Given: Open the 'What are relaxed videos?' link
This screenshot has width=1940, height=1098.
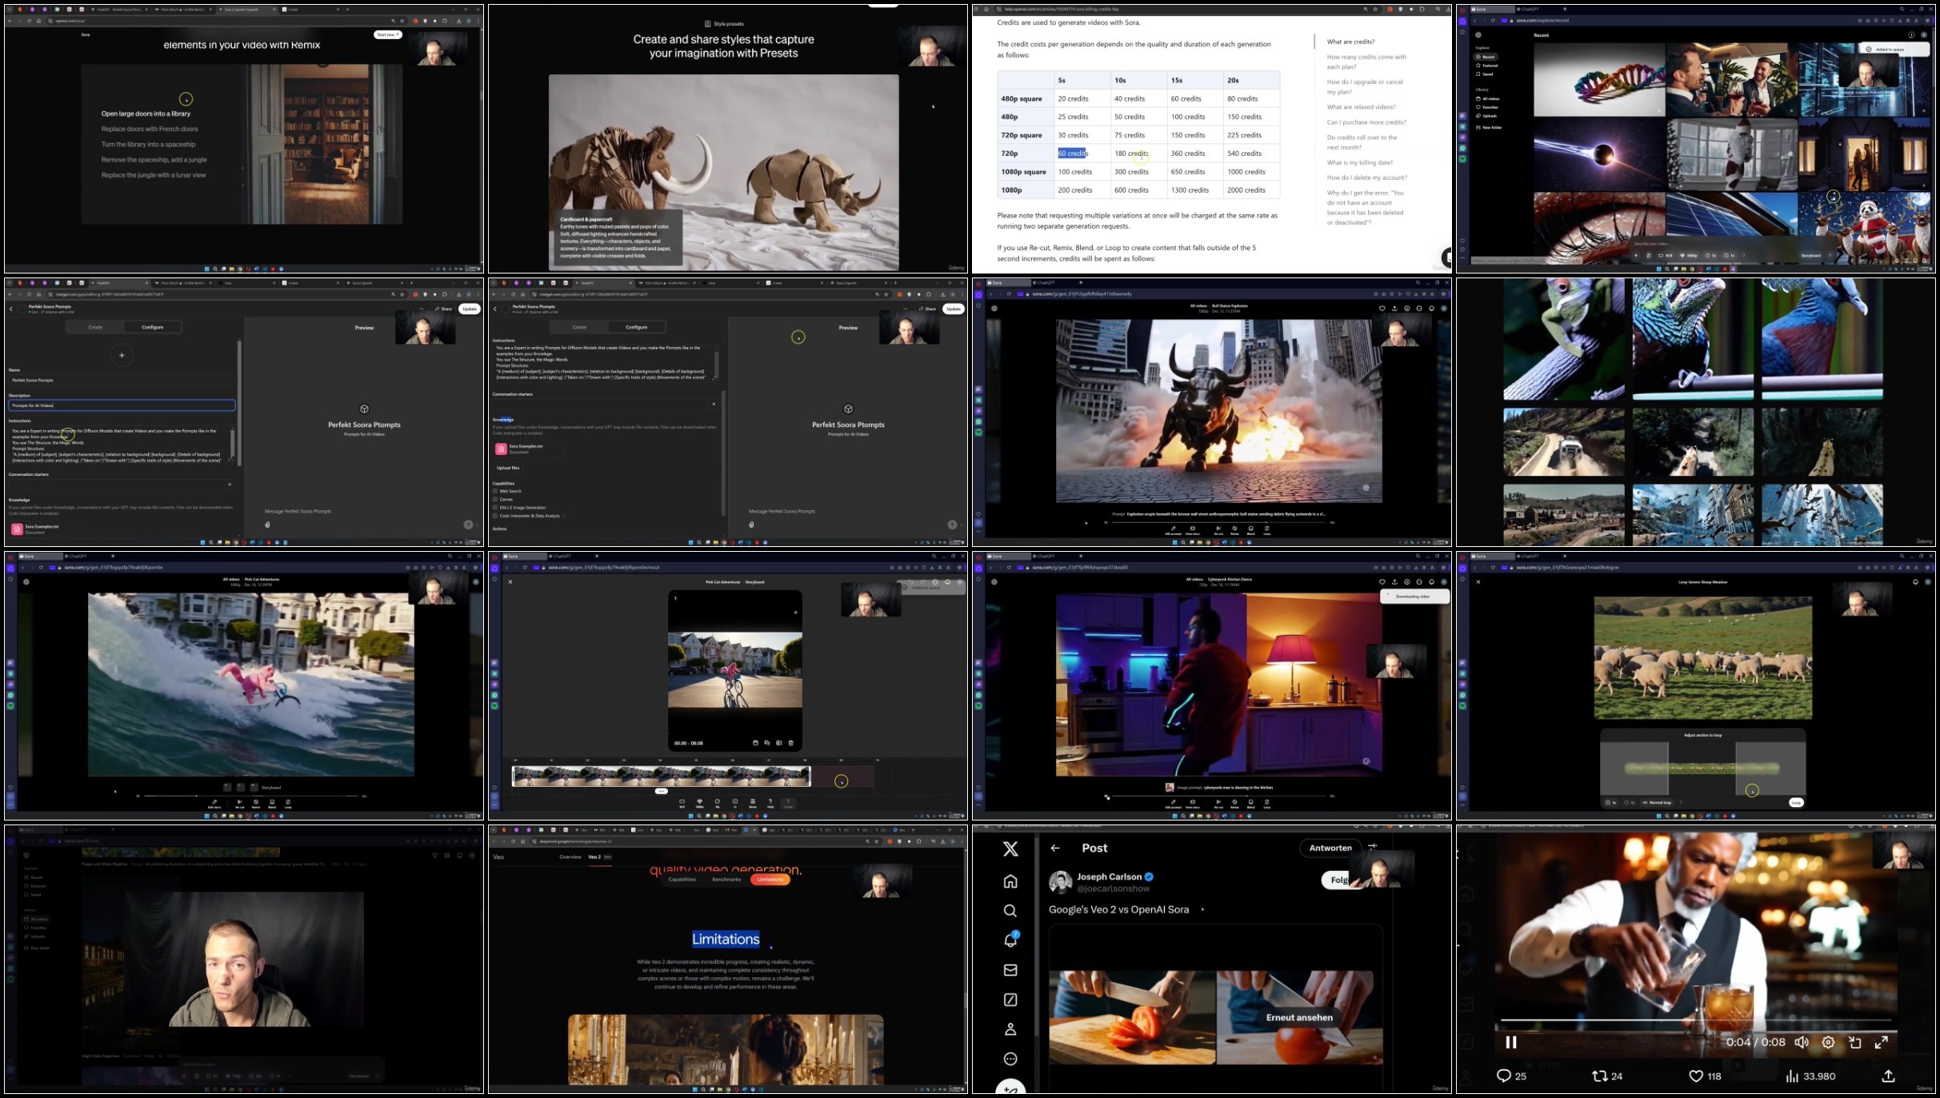Looking at the screenshot, I should click(1361, 106).
